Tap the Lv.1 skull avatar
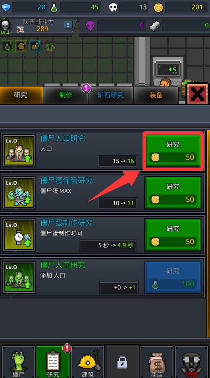The width and height of the screenshot is (210, 378). pos(6,26)
